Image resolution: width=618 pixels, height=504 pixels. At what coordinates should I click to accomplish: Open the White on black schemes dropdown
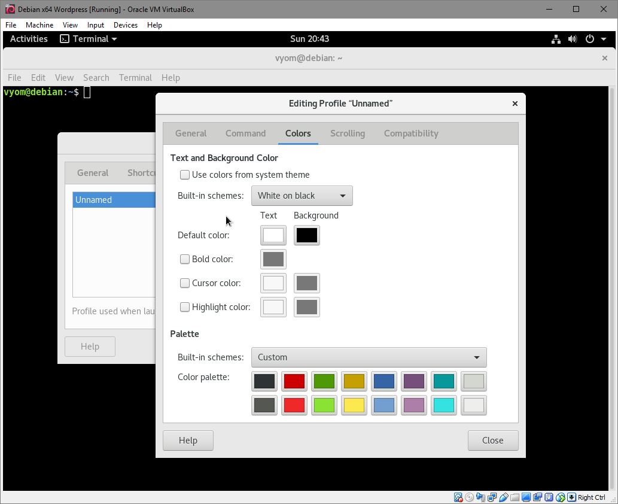pyautogui.click(x=302, y=196)
